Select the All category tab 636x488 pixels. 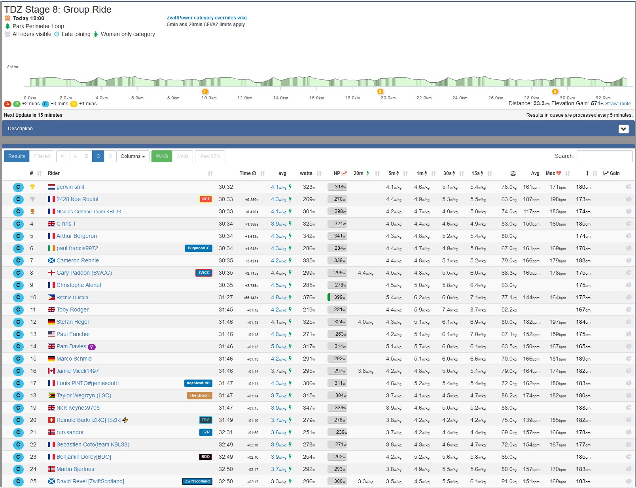tap(63, 156)
